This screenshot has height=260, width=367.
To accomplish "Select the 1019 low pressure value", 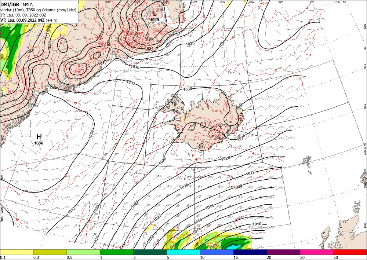I will pyautogui.click(x=155, y=20).
